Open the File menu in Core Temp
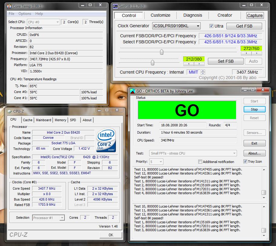The image size is (276, 246). 11,14
